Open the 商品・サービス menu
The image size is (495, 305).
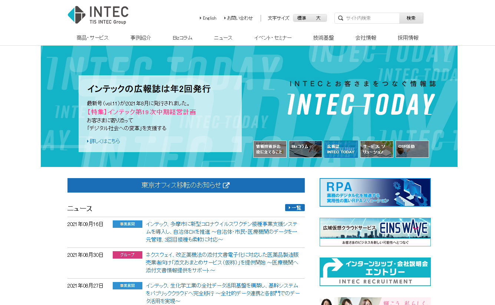tap(92, 38)
